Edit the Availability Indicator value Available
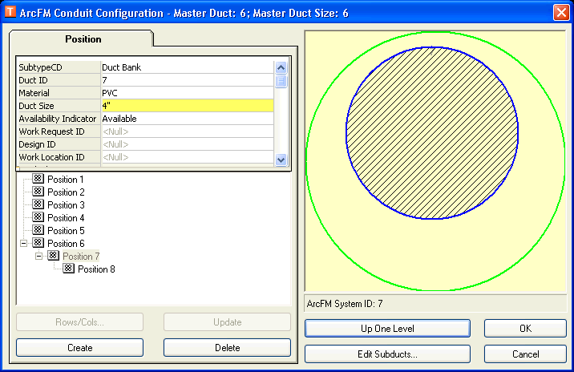 pos(187,119)
